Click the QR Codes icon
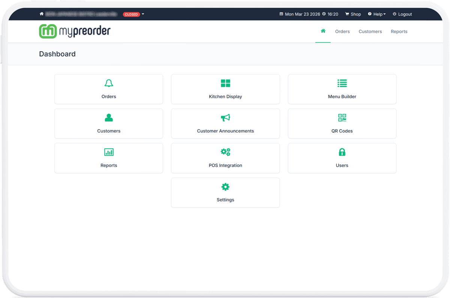 tap(342, 118)
